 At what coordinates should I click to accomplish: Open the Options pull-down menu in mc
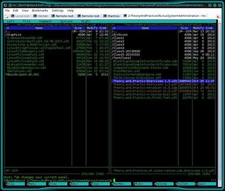(x=66, y=21)
